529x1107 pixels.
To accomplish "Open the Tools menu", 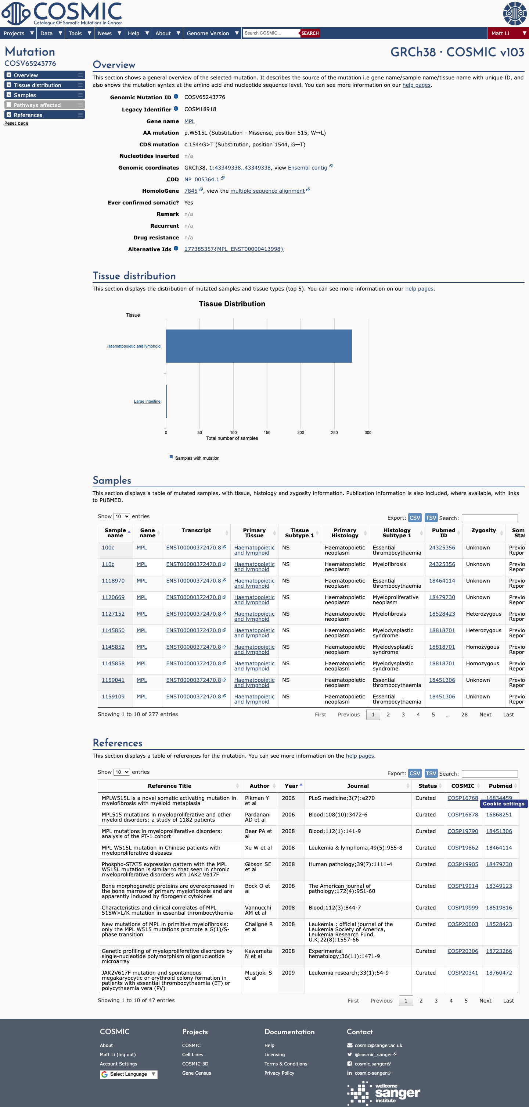I will 80,33.
